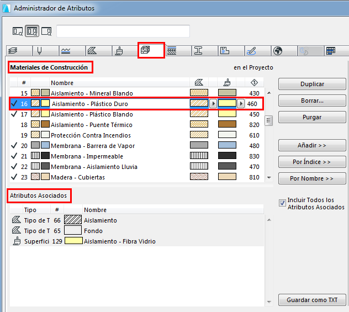Select Aislamiento - Plástico Duro row
349x312 pixels.
[136, 103]
